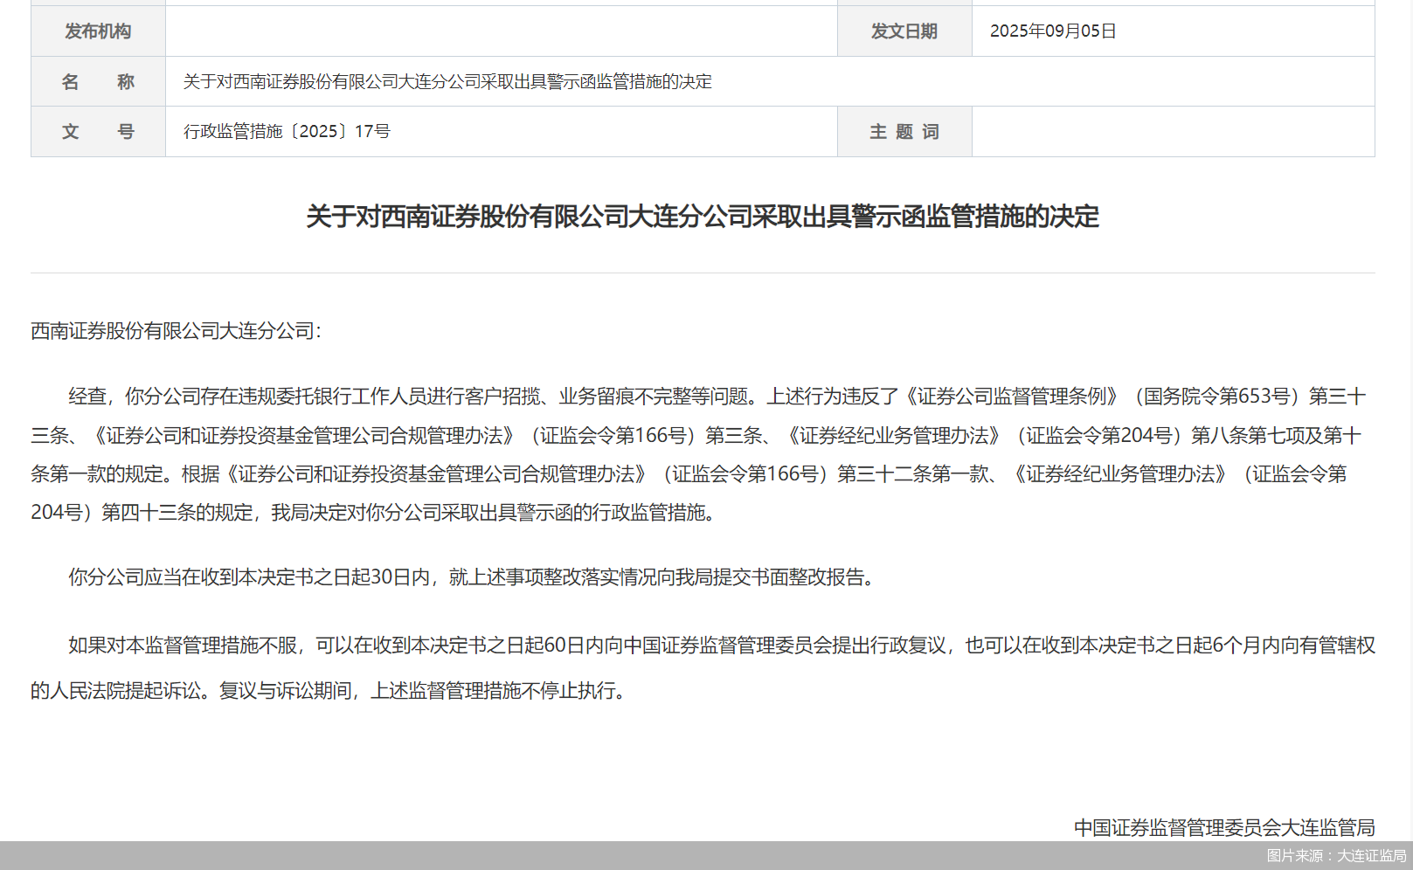Select the 《证券经纪业务管理办法》 citation text
The height and width of the screenshot is (870, 1413).
pyautogui.click(x=891, y=434)
